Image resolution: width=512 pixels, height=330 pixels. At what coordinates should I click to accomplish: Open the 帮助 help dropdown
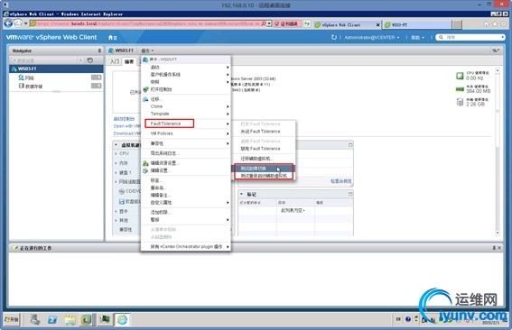tap(417, 38)
